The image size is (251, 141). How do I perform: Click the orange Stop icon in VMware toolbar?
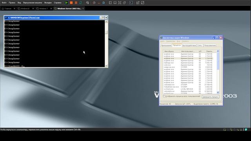pyautogui.click(x=71, y=3)
